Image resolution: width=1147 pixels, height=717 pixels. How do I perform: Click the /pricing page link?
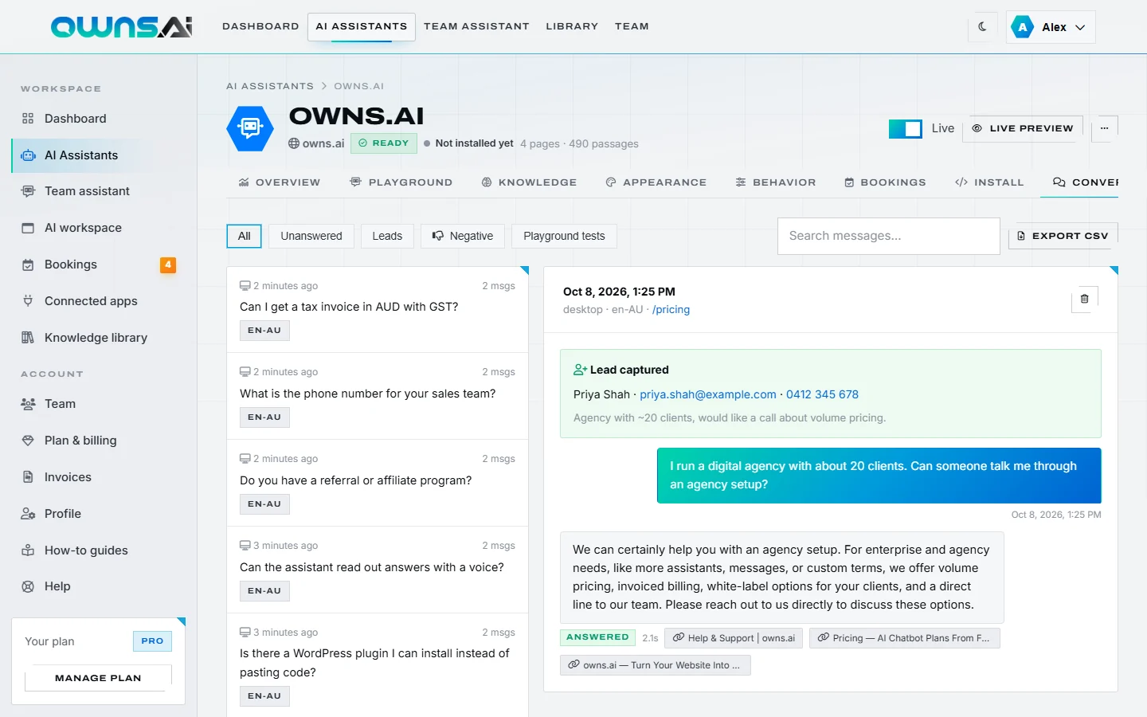click(x=671, y=310)
